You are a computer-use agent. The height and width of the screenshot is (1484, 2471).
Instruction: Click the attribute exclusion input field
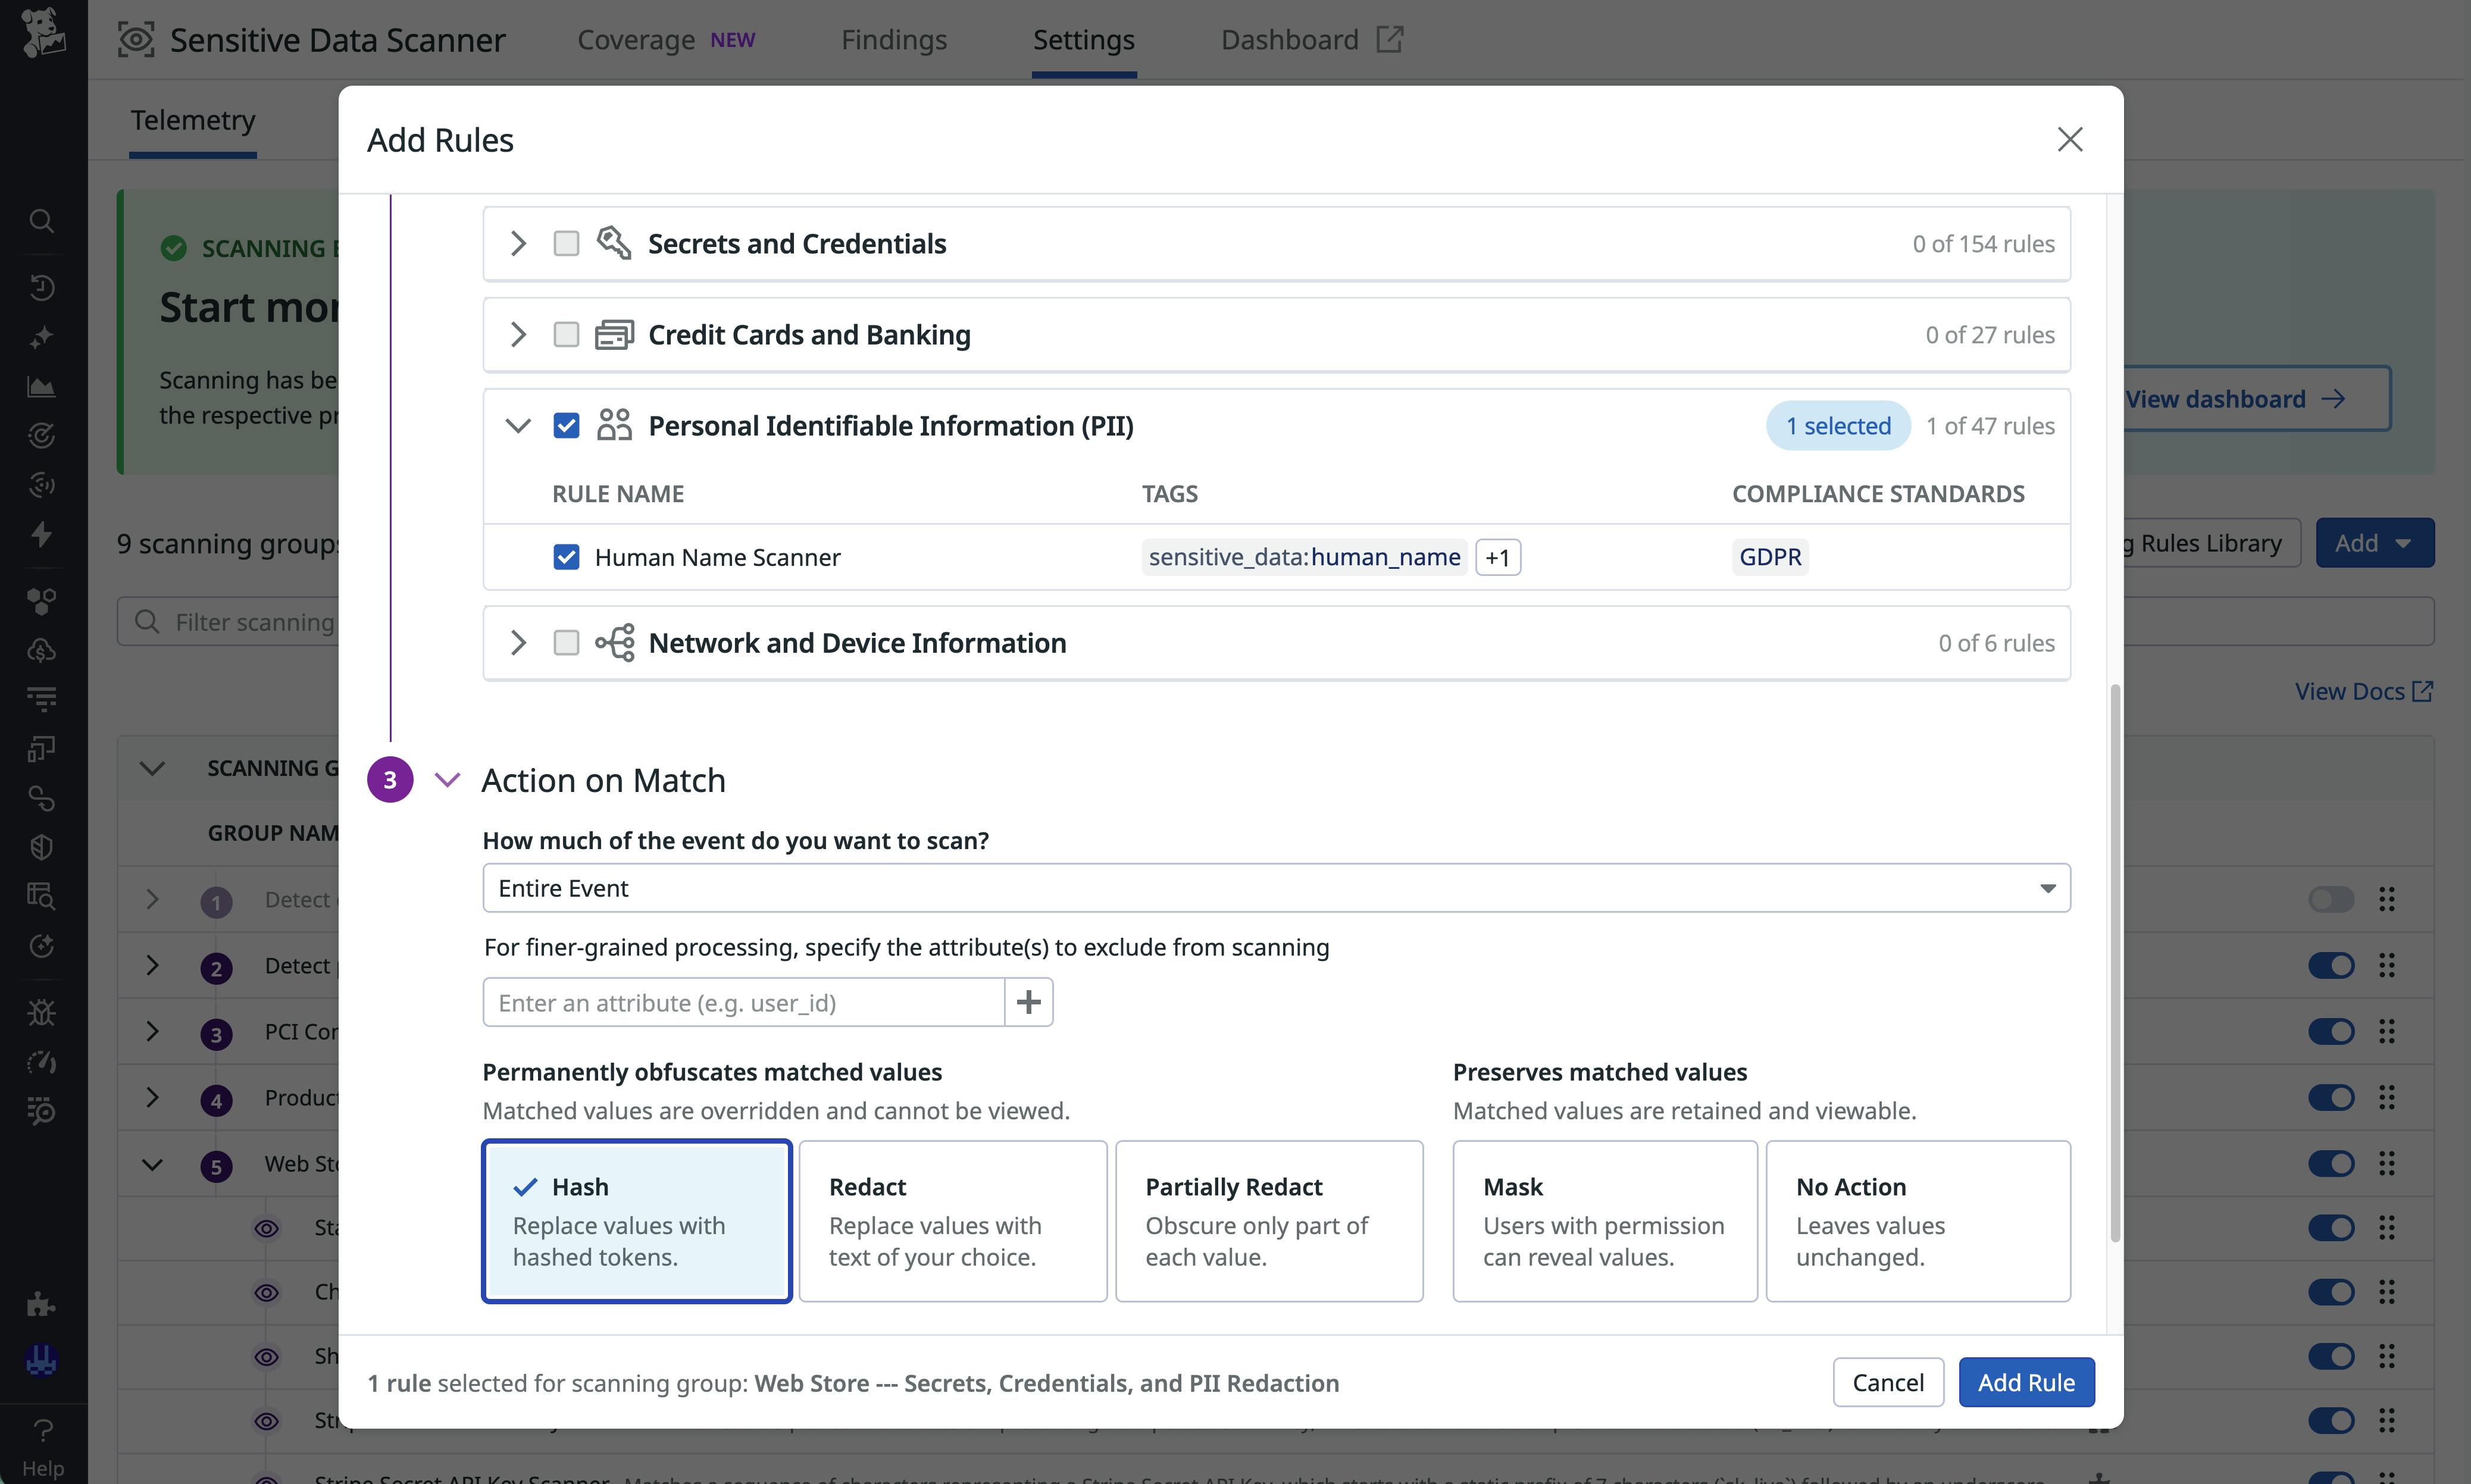[742, 1002]
